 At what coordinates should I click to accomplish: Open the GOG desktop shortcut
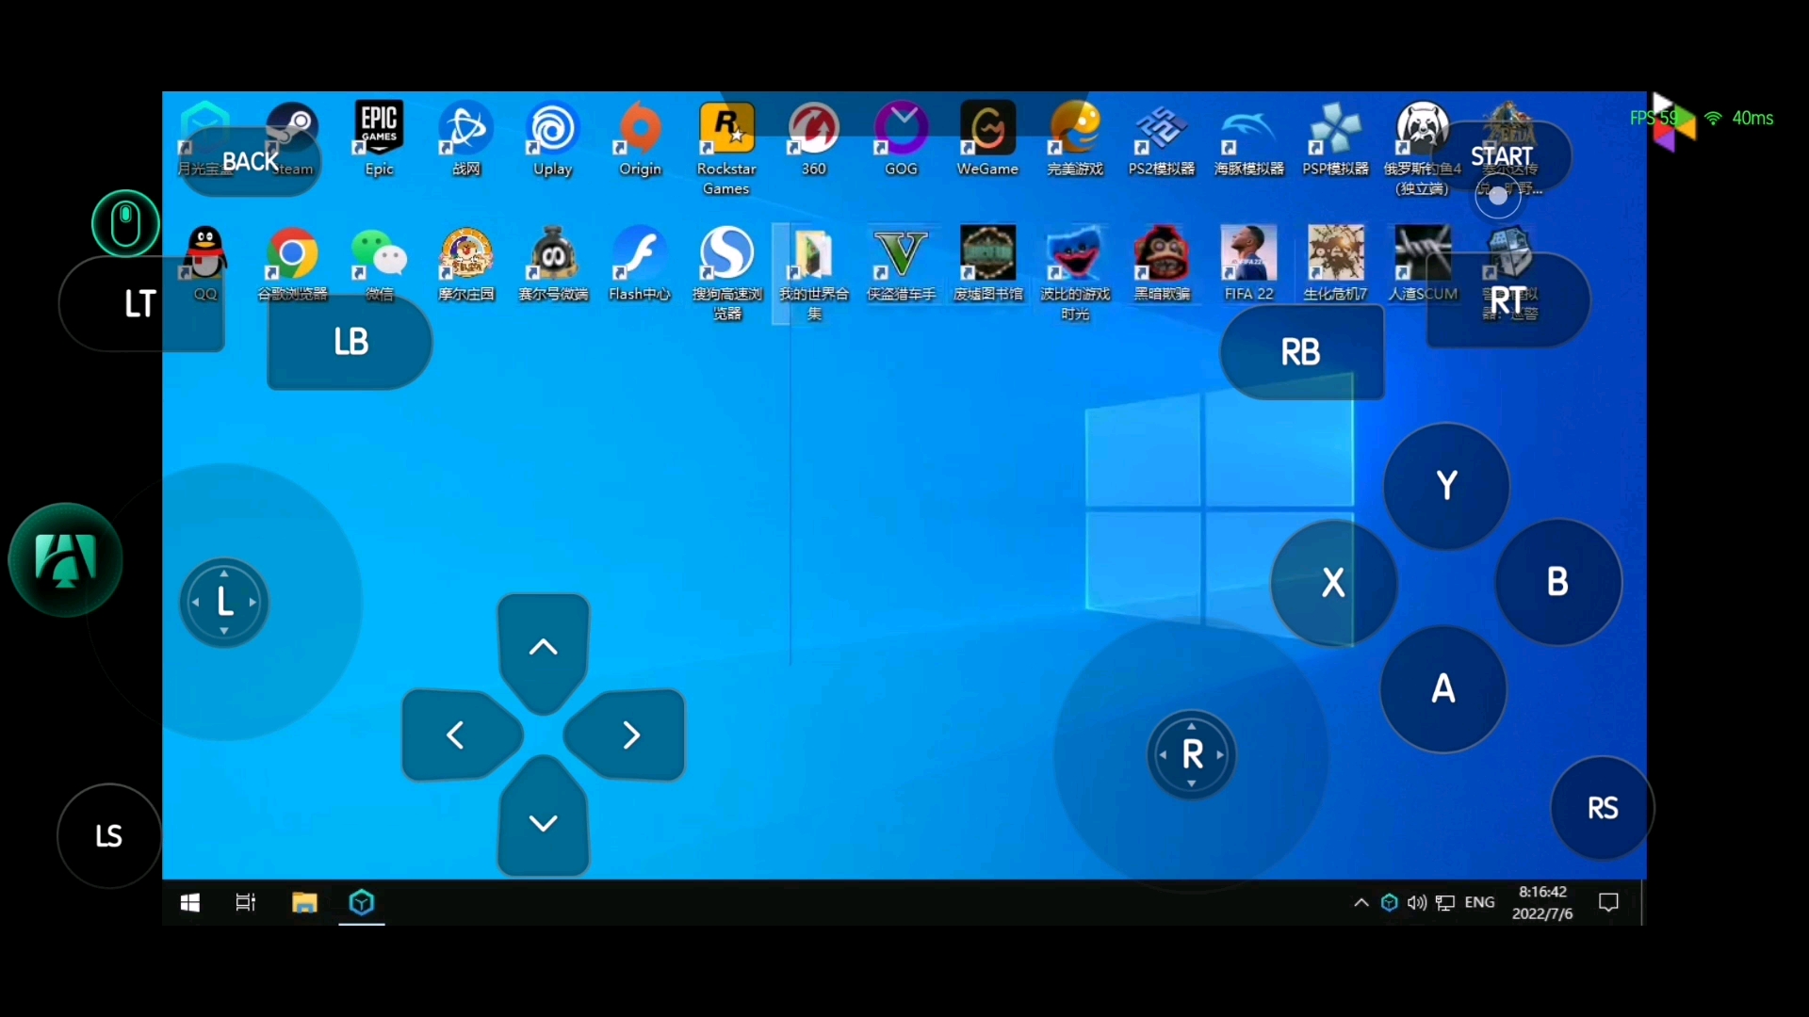[902, 138]
